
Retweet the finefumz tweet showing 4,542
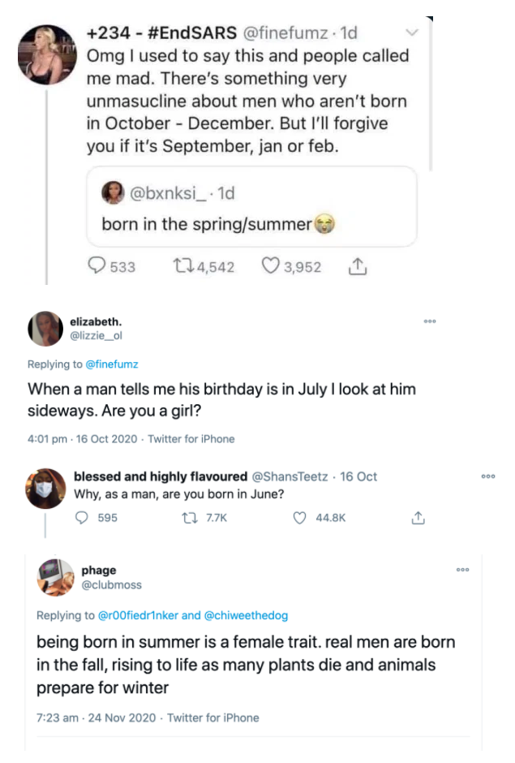pos(183,265)
